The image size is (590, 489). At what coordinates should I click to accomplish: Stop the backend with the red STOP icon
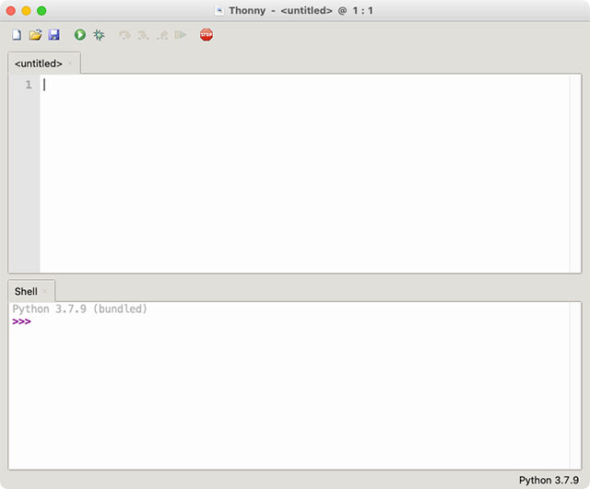pyautogui.click(x=206, y=35)
